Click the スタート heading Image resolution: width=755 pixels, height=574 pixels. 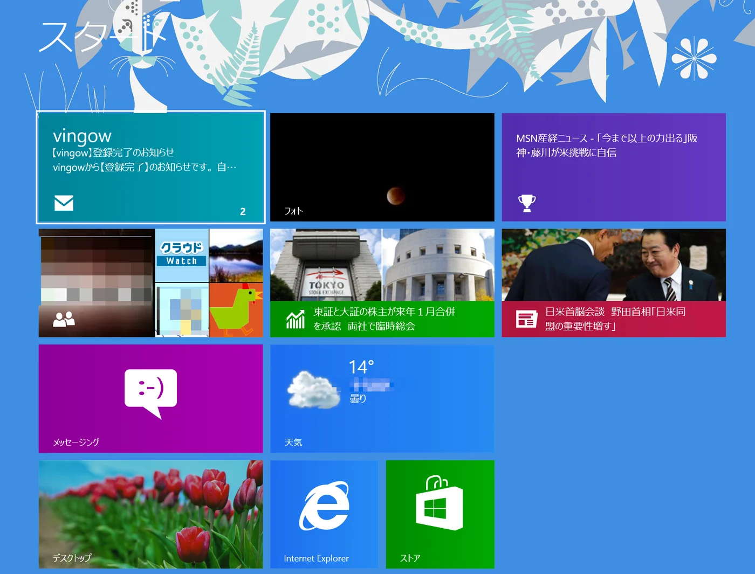102,37
